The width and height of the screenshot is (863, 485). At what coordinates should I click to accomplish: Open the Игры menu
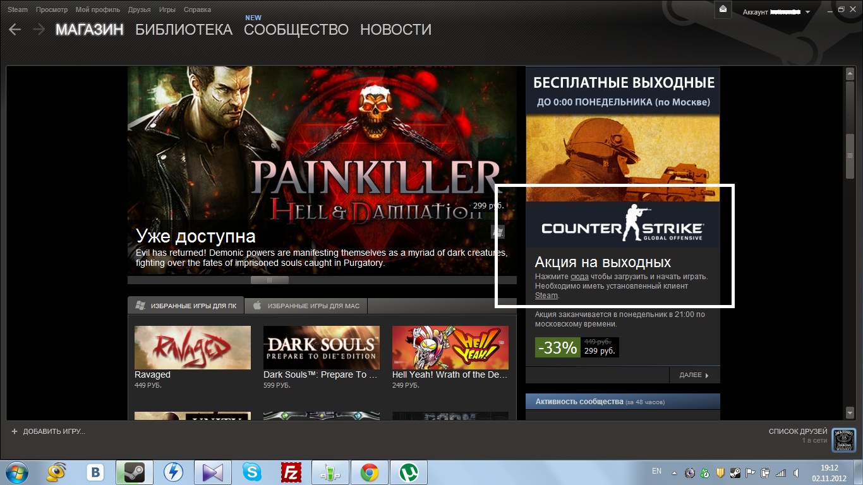coord(167,9)
